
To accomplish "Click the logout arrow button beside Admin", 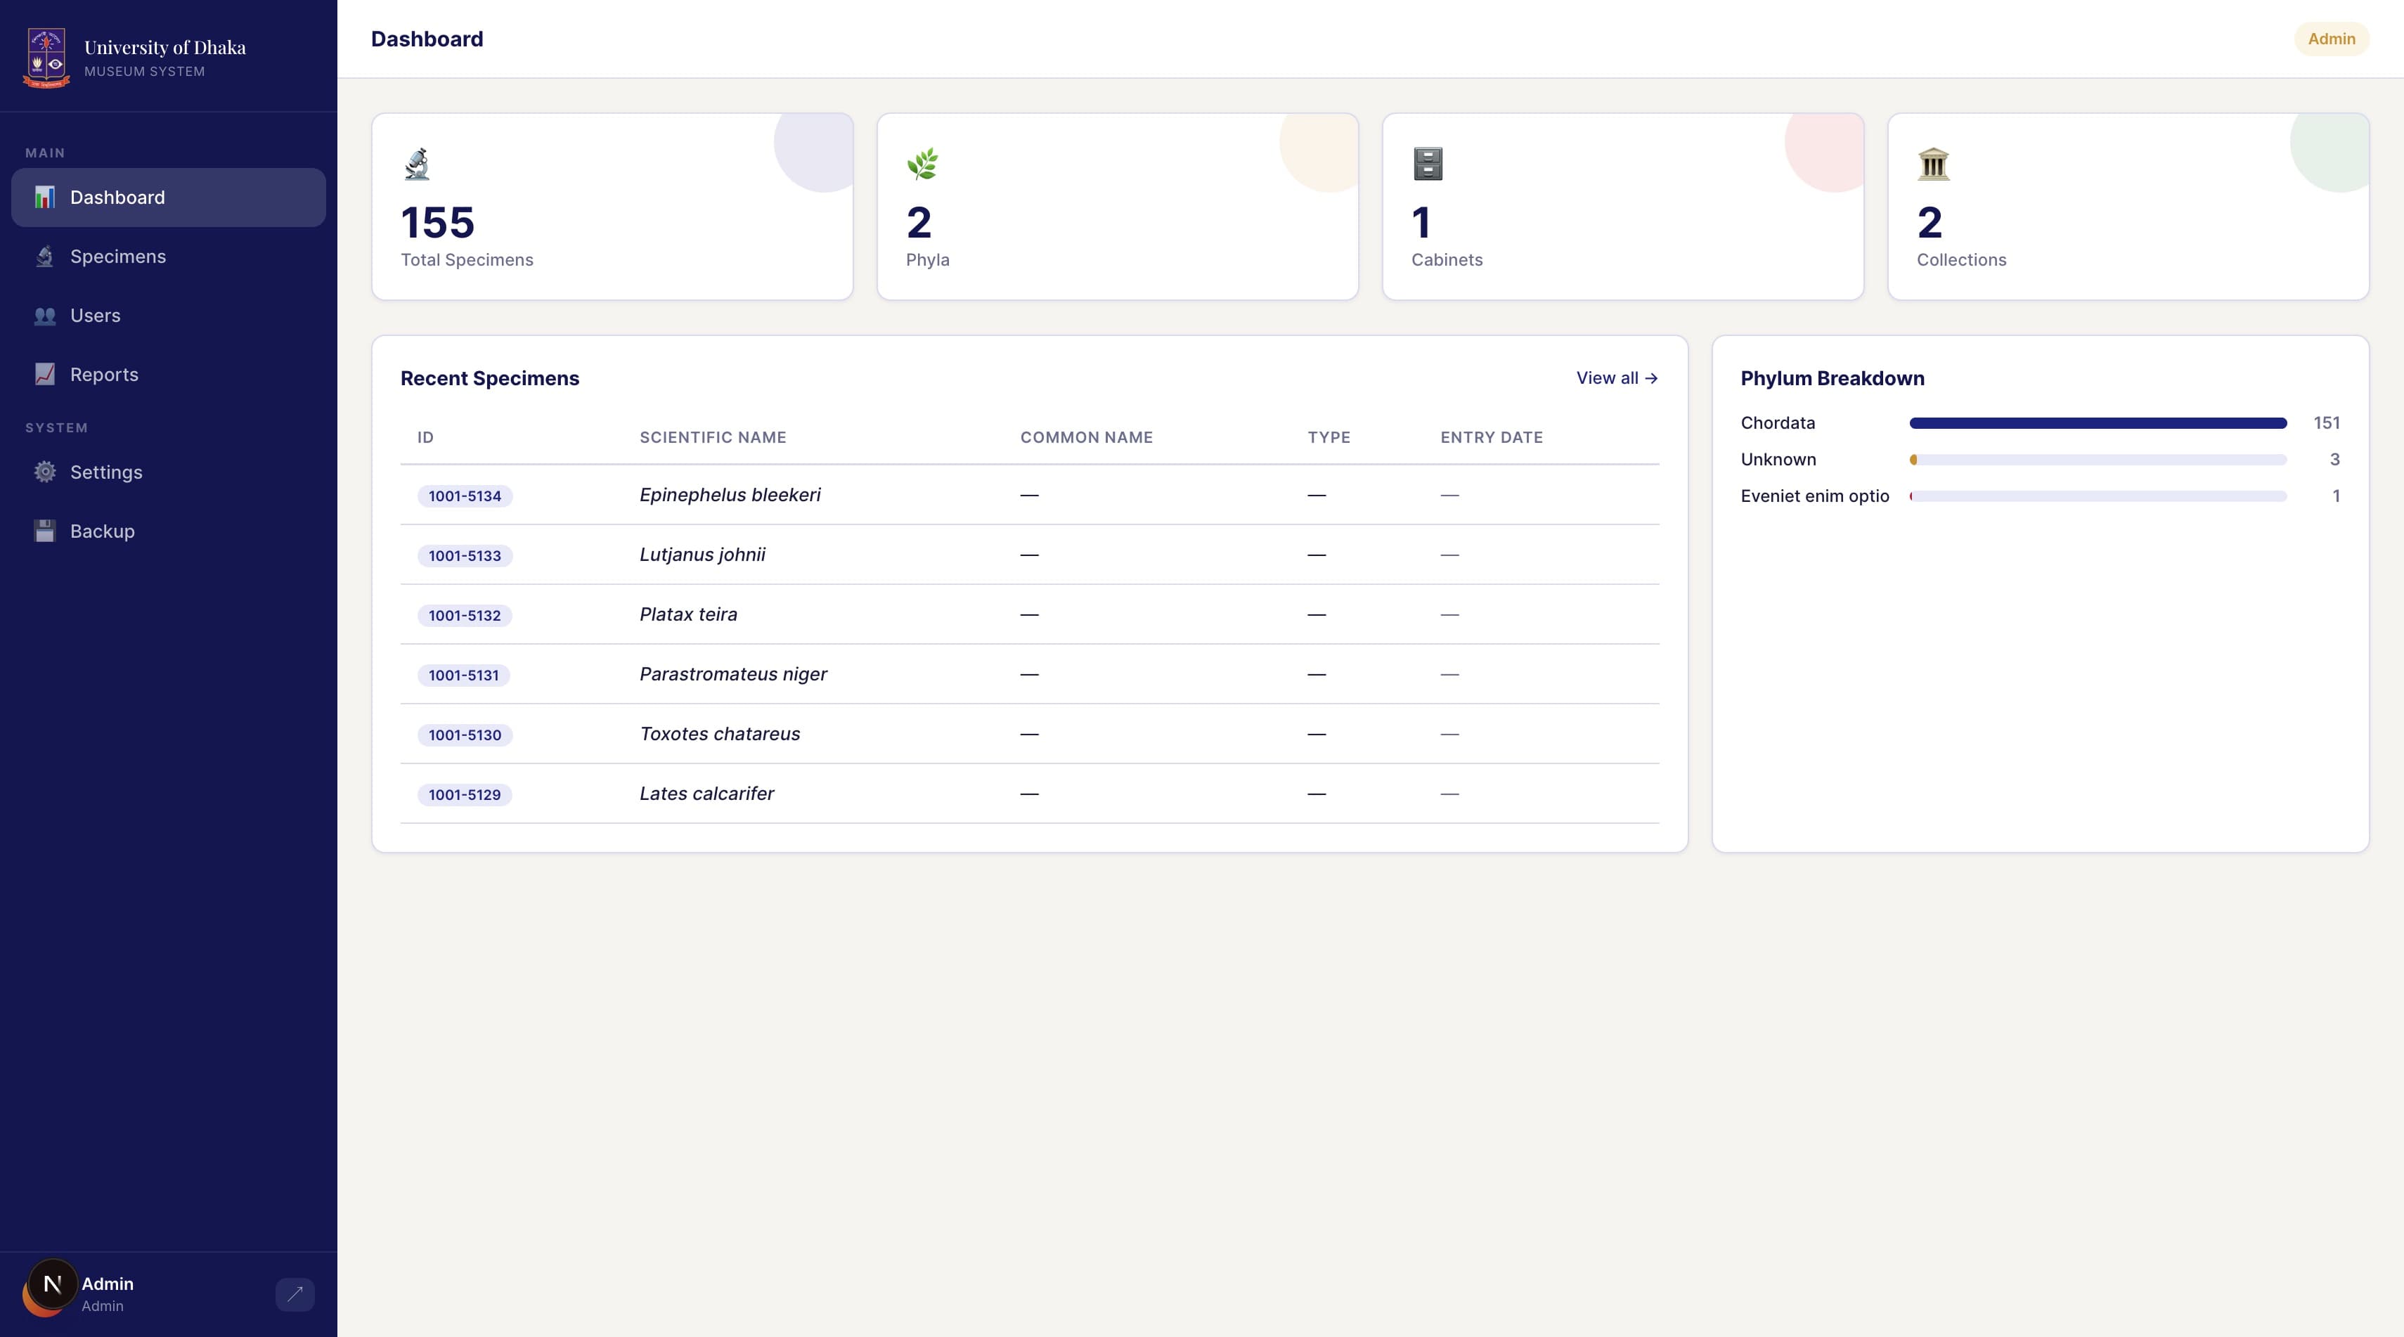I will [x=295, y=1294].
